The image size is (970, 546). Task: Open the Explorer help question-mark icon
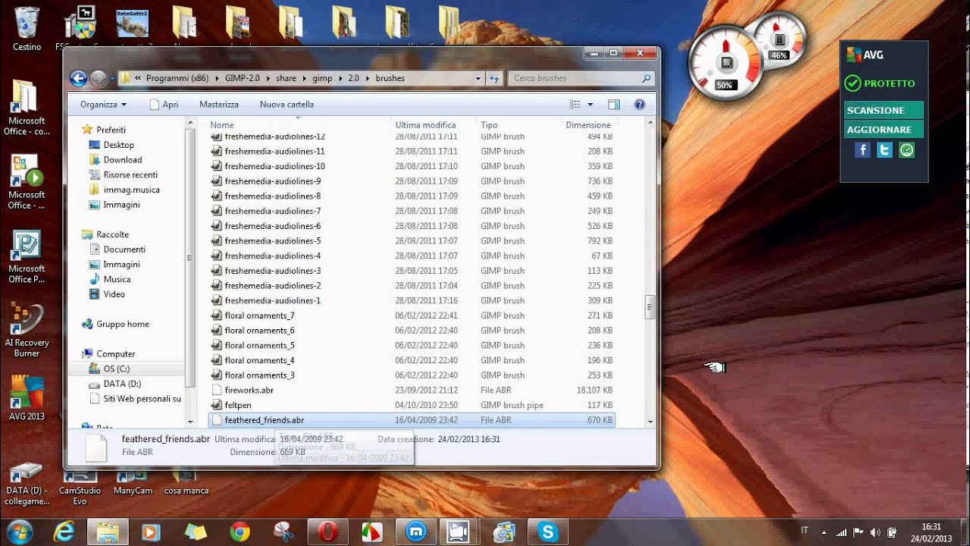pyautogui.click(x=639, y=105)
